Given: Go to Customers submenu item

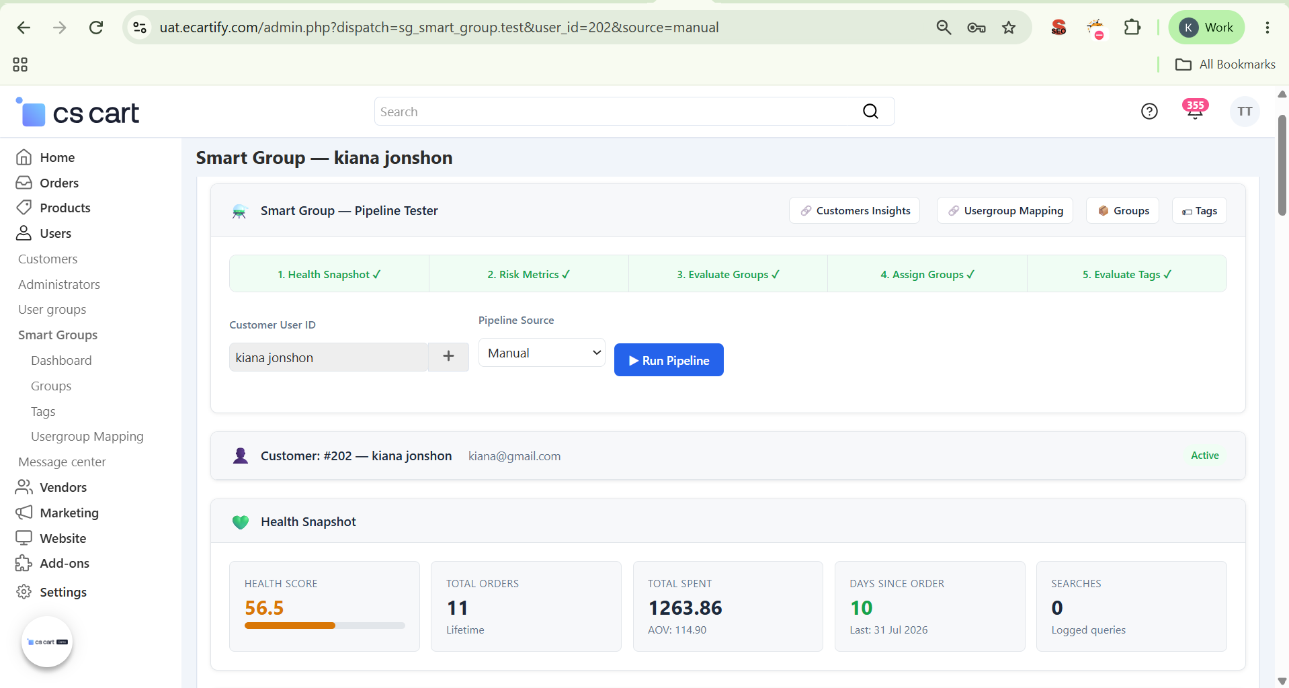Looking at the screenshot, I should 48,259.
